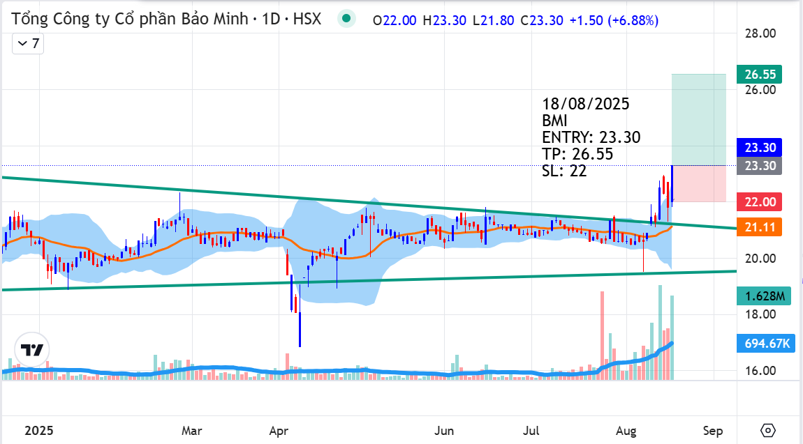Select the pink stop-loss zone of position tool
This screenshot has width=803, height=444.
(x=698, y=183)
